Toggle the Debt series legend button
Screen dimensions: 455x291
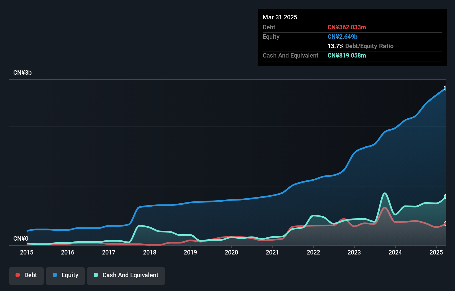(26, 276)
